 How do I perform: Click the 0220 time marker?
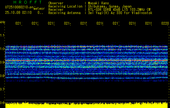[x=165, y=24]
